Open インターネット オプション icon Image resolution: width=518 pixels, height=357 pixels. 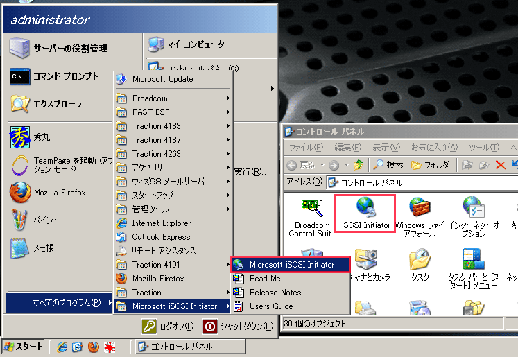pos(474,217)
